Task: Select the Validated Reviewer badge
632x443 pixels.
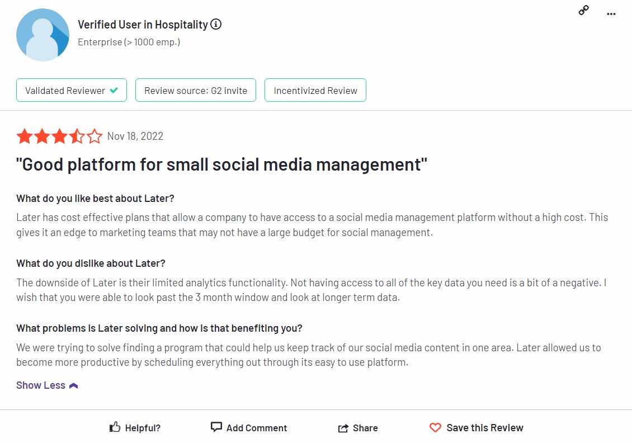Action: click(x=72, y=90)
